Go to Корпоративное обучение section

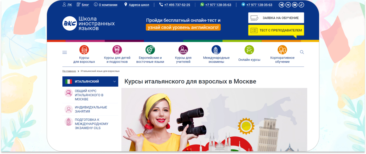click(282, 59)
